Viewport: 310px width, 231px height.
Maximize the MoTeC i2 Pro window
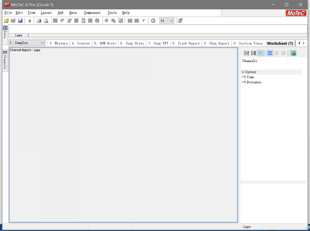(287, 4)
